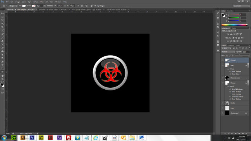Image resolution: width=251 pixels, height=141 pixels.
Task: Hide the Background layer visibility eye
Action: point(222,113)
